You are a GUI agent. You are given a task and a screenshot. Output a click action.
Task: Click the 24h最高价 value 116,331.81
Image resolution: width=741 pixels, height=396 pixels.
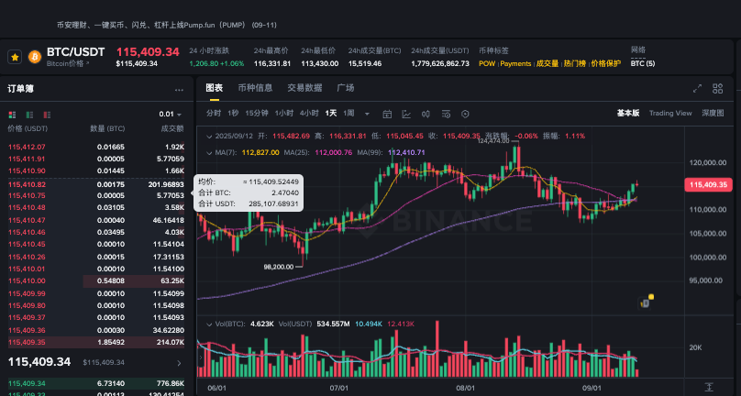(272, 63)
